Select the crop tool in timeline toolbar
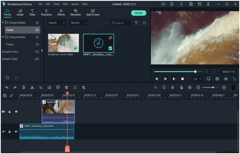Screen dimensions: 240x154 [x=41, y=88]
